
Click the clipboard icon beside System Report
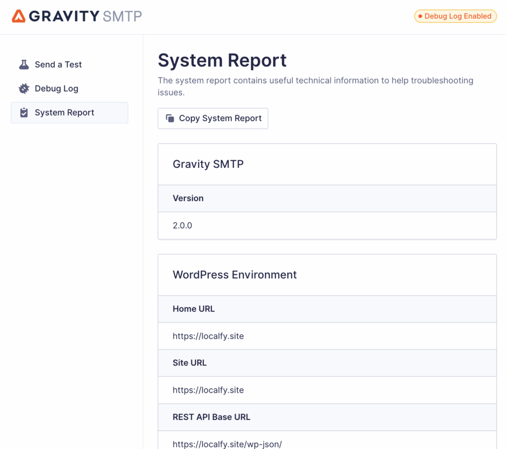(24, 112)
